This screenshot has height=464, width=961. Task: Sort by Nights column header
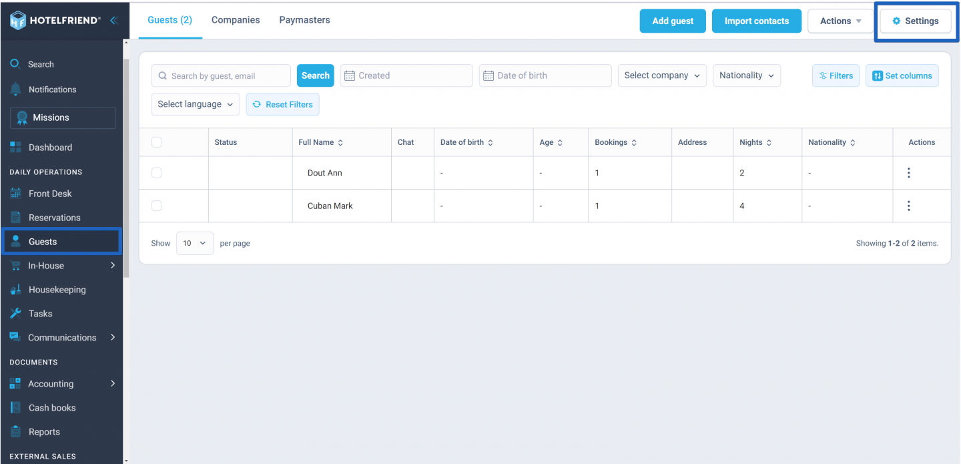[x=755, y=142]
